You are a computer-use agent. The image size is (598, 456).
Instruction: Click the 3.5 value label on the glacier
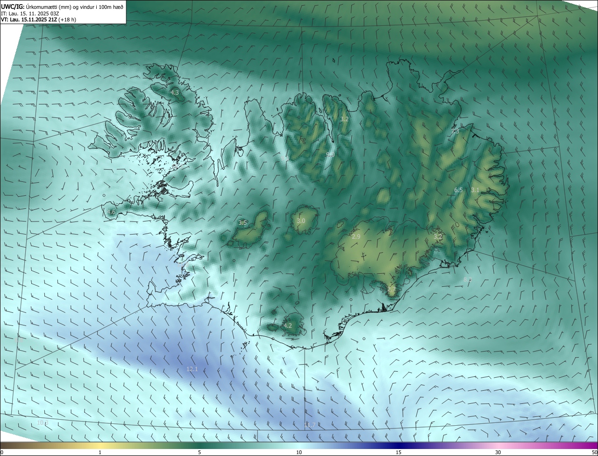242,223
